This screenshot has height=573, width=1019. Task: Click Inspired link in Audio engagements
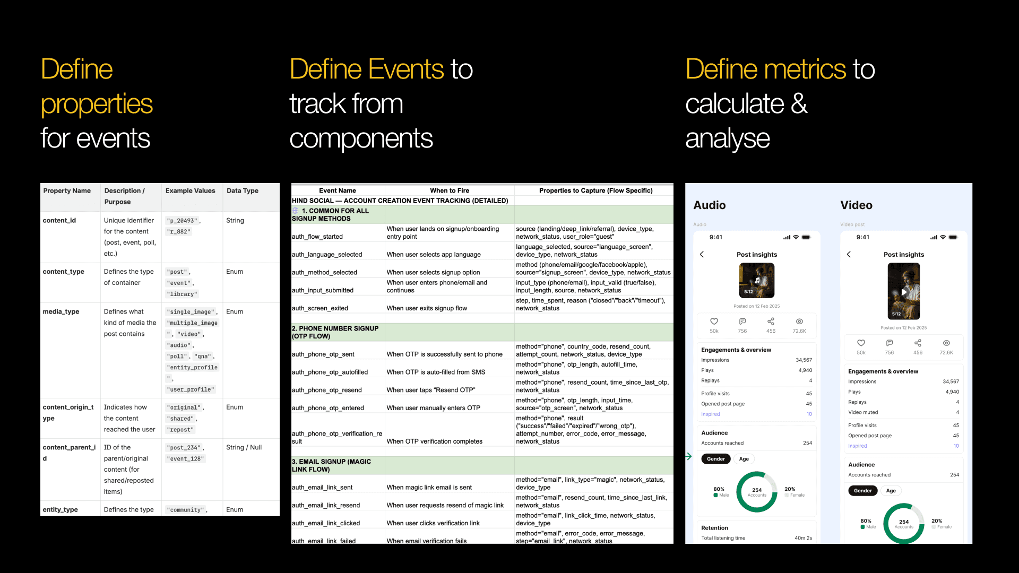coord(710,414)
